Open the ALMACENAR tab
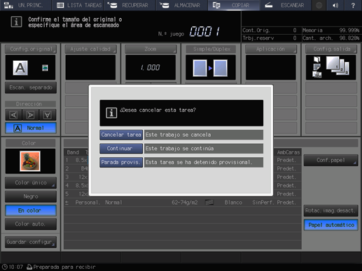The height and width of the screenshot is (271, 362). click(x=181, y=5)
